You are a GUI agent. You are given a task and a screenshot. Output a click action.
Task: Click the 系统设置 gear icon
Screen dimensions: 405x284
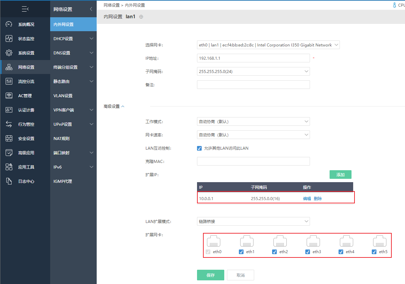tap(9, 53)
